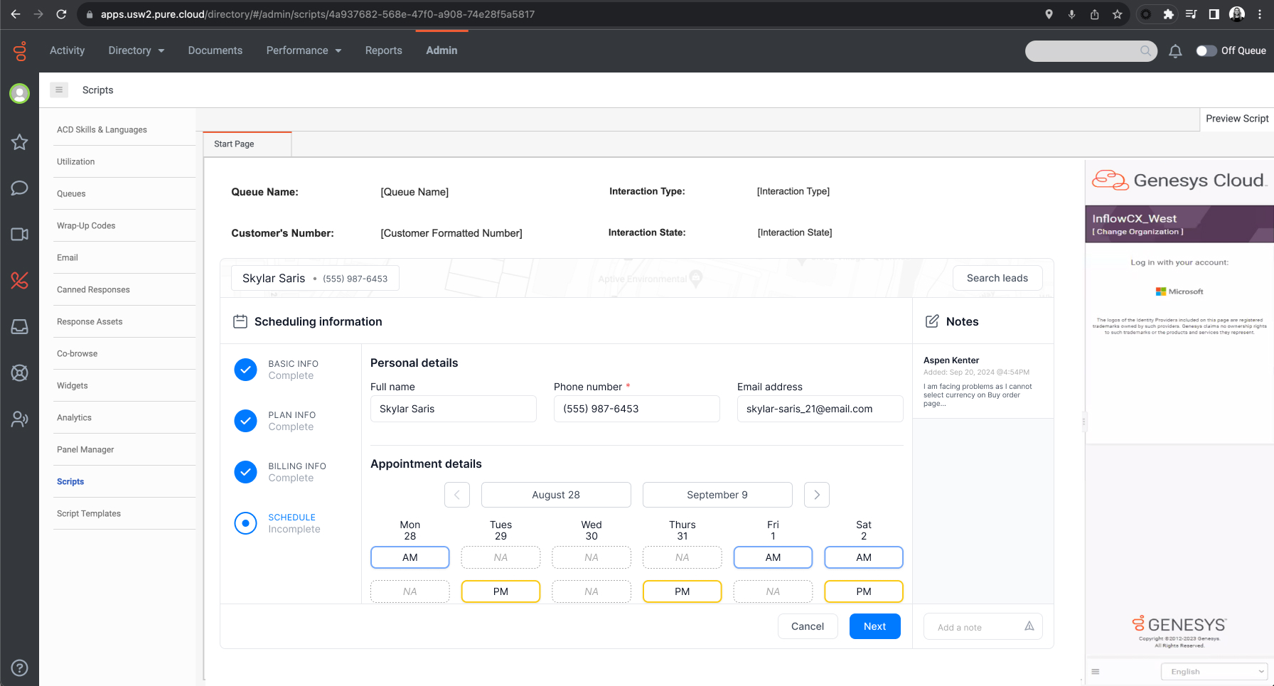Click browser back arrow
The height and width of the screenshot is (686, 1274).
16,14
